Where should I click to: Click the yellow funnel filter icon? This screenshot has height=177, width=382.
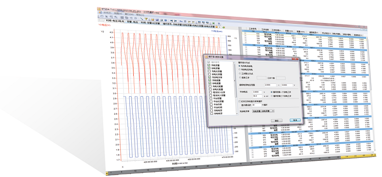tap(146, 19)
